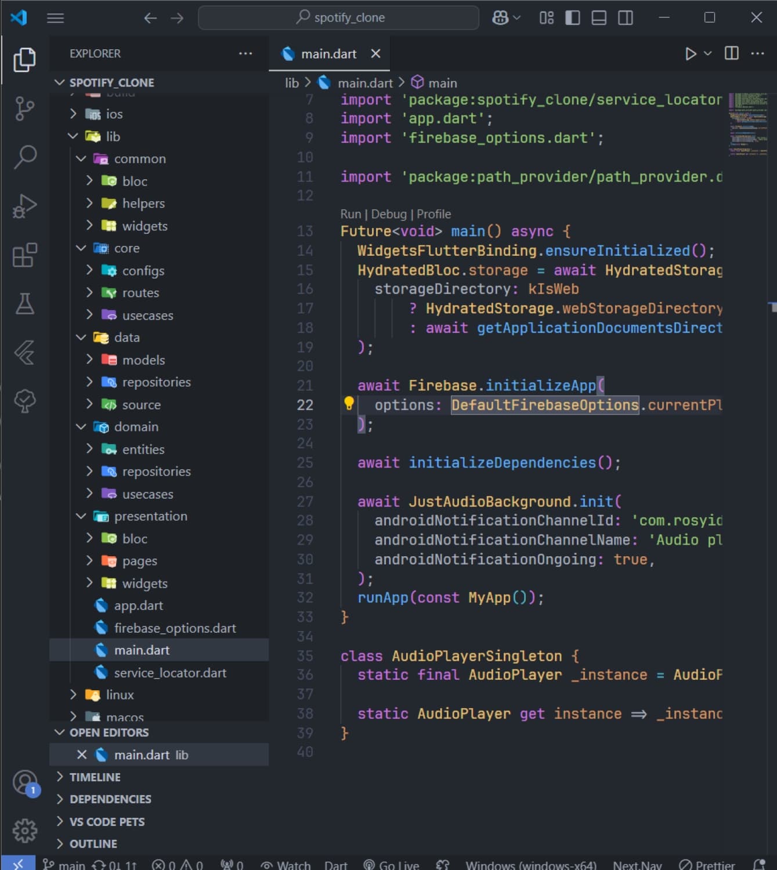Open app.dart in the explorer
The height and width of the screenshot is (870, 777).
pyautogui.click(x=159, y=605)
